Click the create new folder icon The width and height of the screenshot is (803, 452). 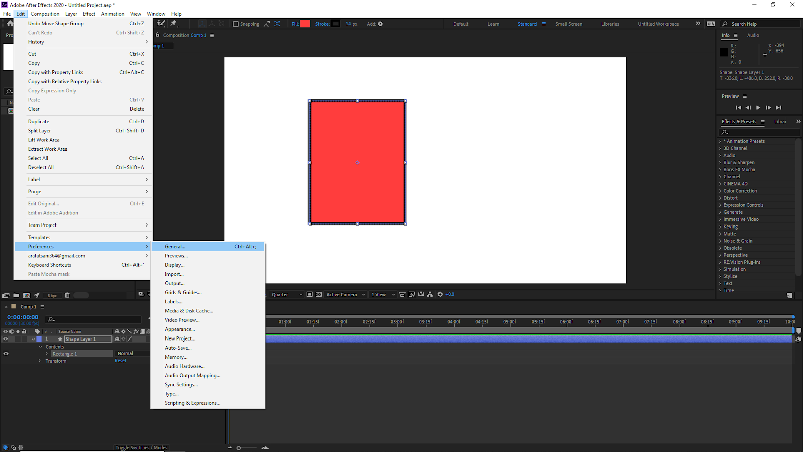[x=16, y=295]
